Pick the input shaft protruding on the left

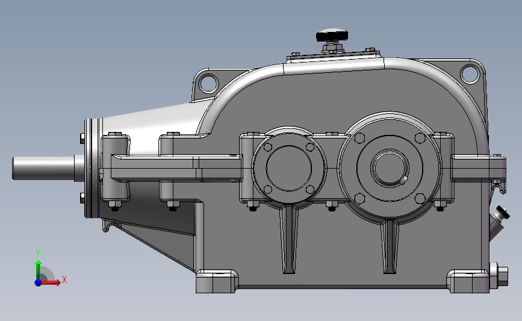(48, 168)
